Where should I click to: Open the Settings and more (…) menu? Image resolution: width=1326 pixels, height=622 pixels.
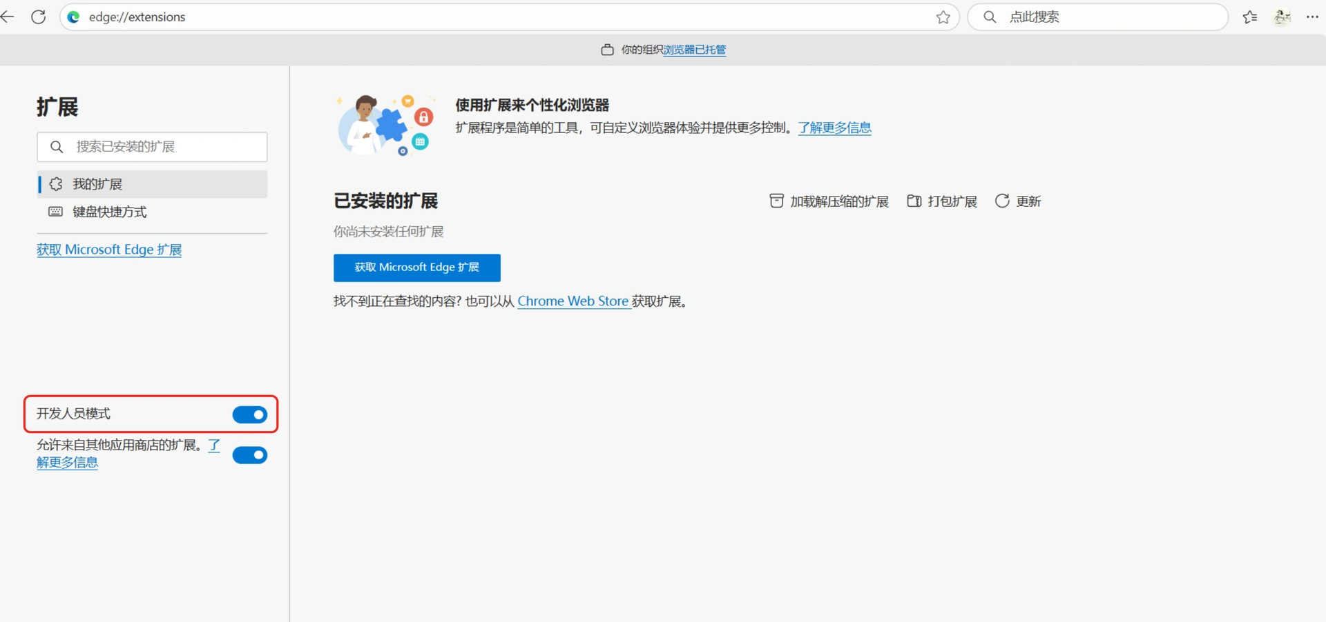[1313, 17]
